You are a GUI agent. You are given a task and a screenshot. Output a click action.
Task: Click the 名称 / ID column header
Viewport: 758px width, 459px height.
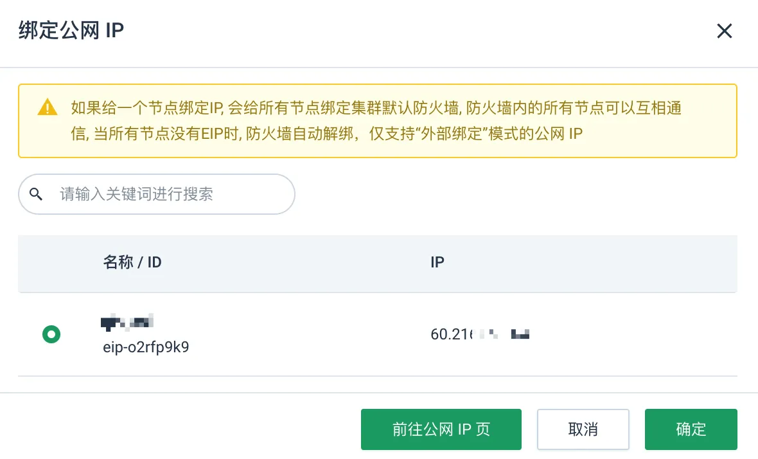(132, 262)
